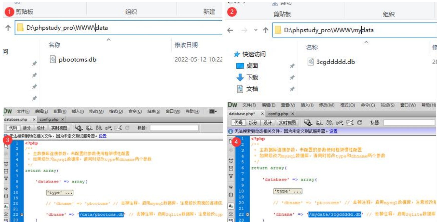Click the 设置 link in the blue info bar
The height and width of the screenshot is (222, 437).
(x=333, y=131)
